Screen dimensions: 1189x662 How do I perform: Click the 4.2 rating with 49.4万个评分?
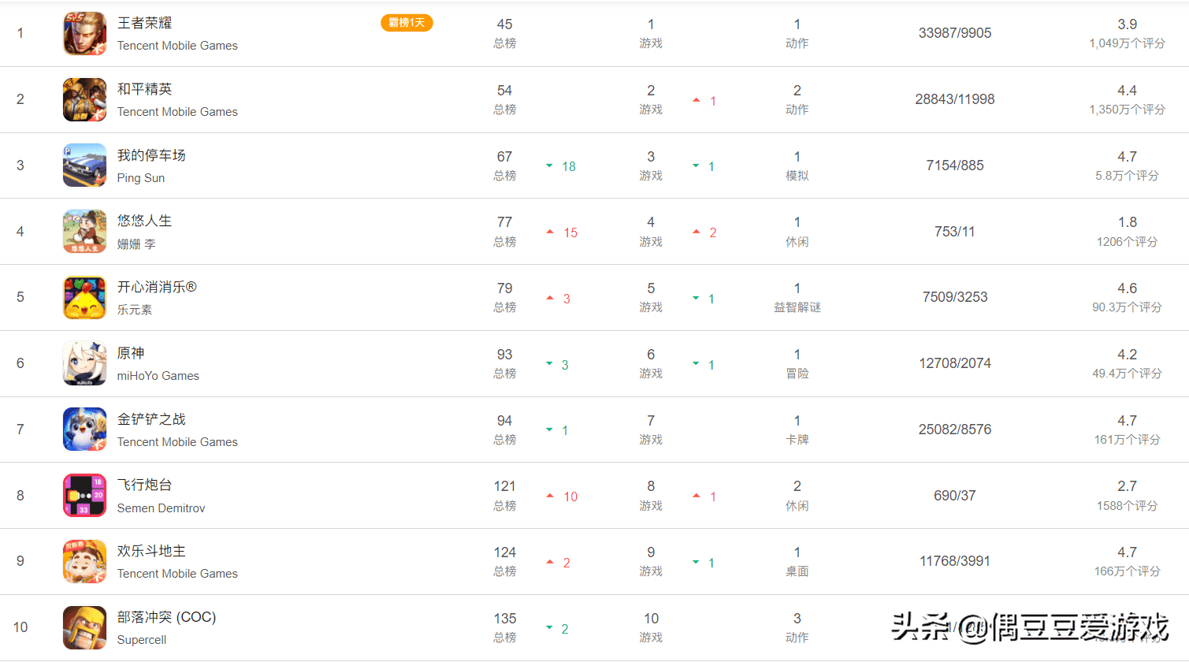click(1128, 363)
